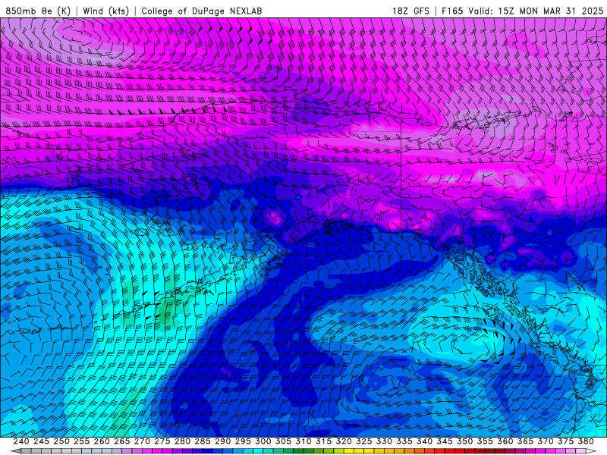Click the 290 value on the legend

click(222, 441)
